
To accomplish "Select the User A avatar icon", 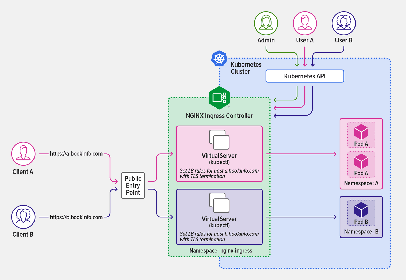I will 304,23.
